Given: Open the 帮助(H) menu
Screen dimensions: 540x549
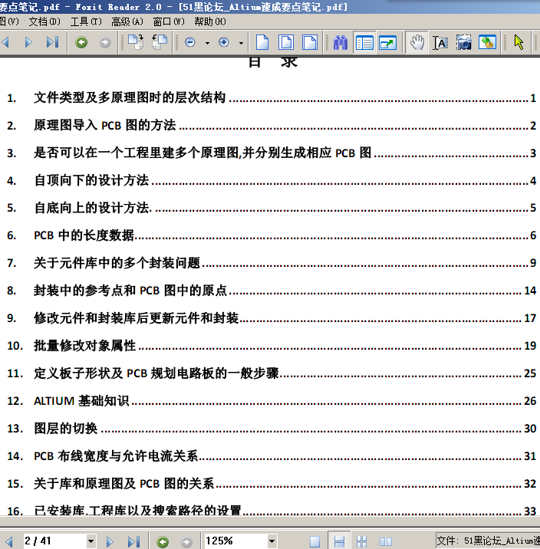Looking at the screenshot, I should pyautogui.click(x=209, y=21).
